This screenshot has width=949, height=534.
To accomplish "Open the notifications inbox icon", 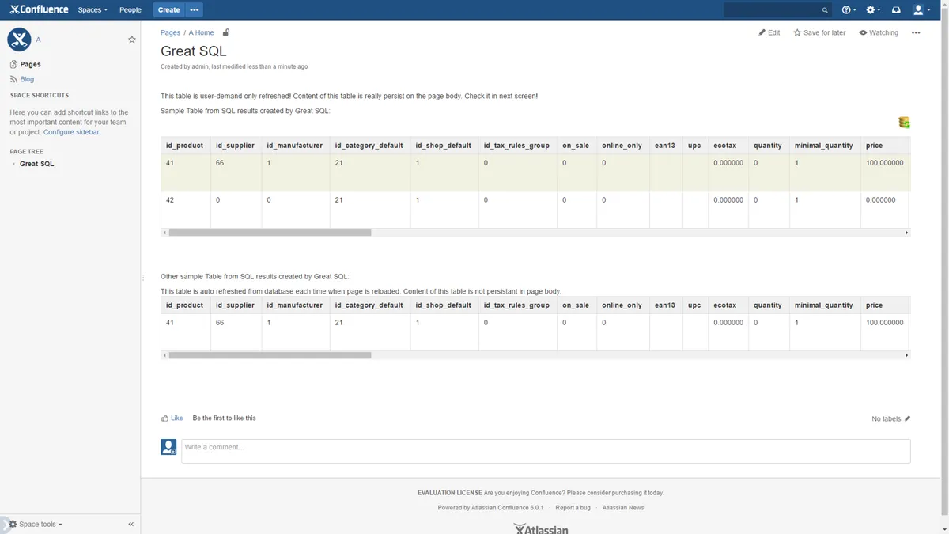I will pyautogui.click(x=896, y=10).
